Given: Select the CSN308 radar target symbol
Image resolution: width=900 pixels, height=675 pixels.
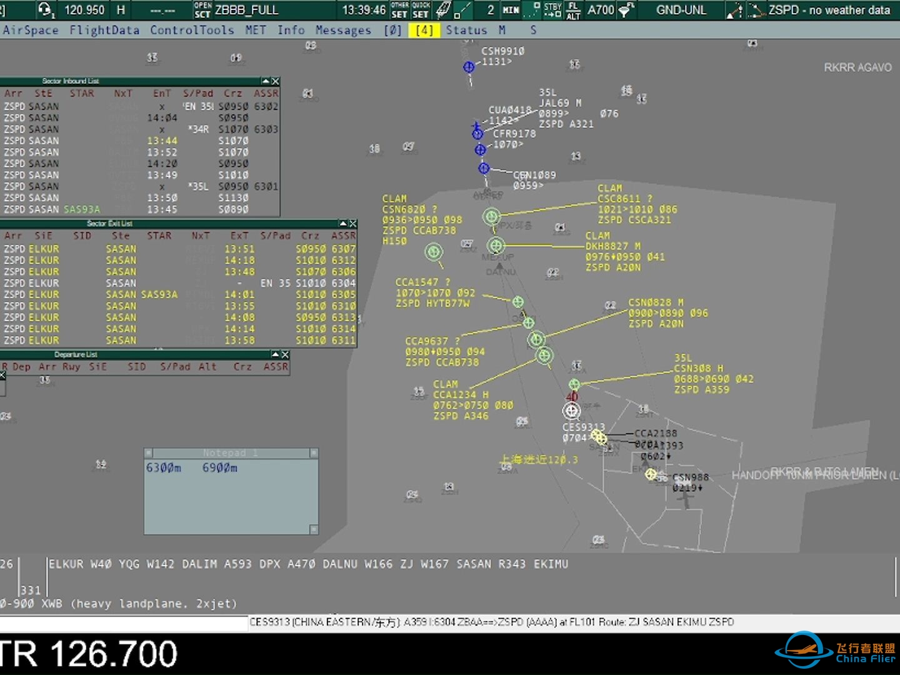Looking at the screenshot, I should [574, 384].
